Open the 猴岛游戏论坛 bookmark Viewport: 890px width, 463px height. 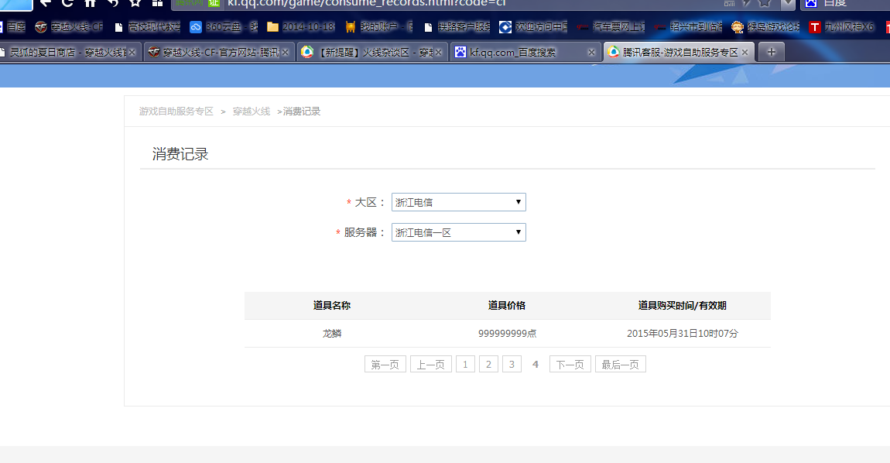[765, 26]
